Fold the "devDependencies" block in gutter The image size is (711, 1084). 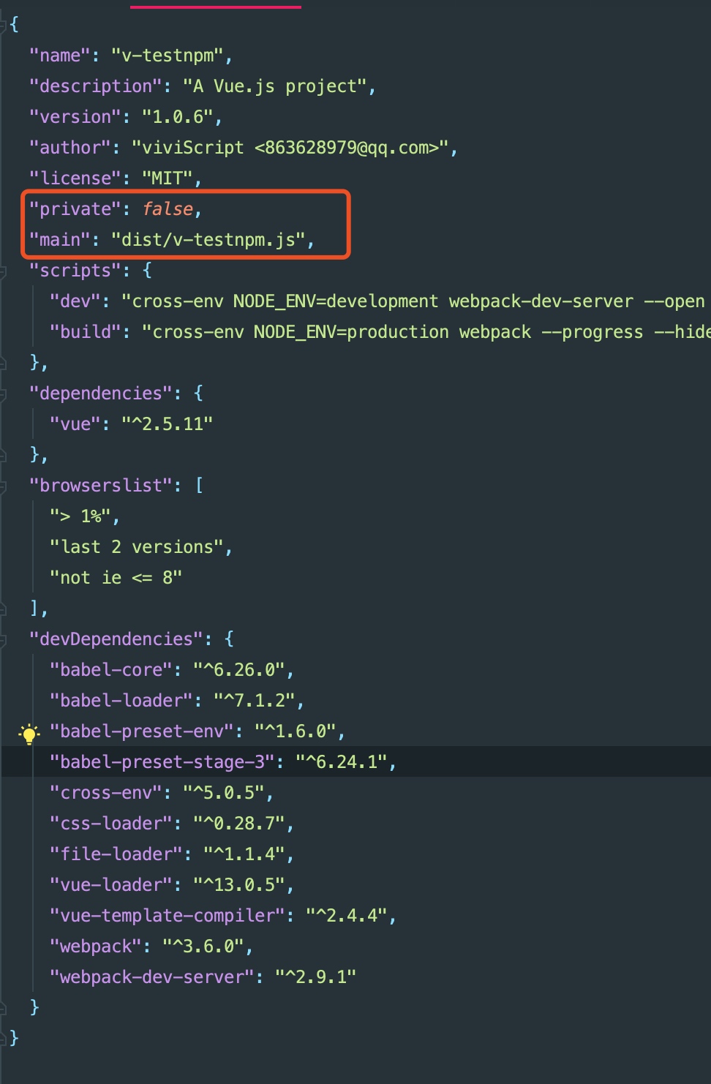coord(4,640)
